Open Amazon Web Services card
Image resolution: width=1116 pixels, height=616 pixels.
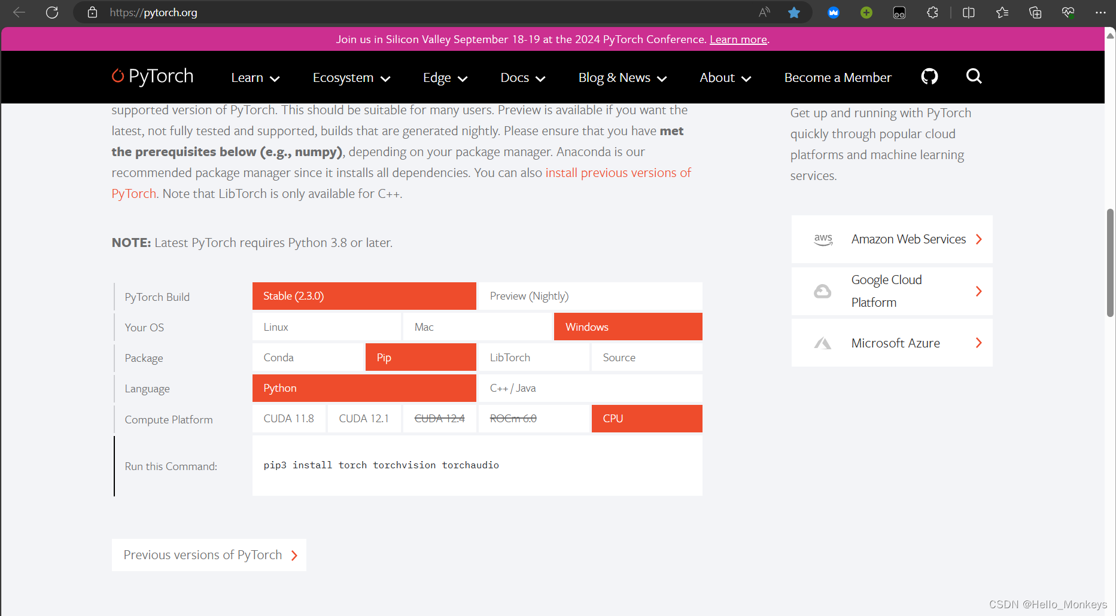[892, 239]
